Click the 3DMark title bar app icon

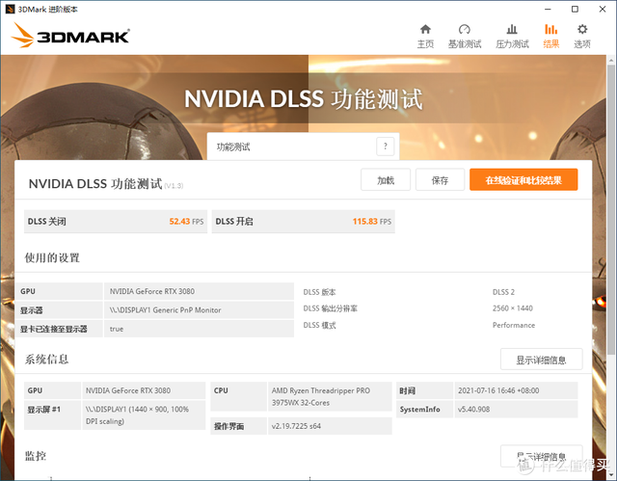pos(10,9)
